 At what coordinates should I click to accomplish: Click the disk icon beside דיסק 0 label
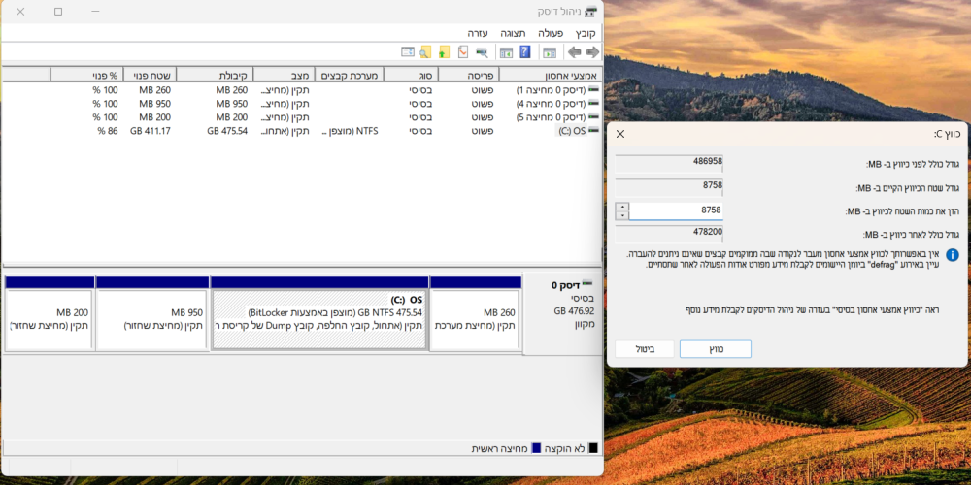(587, 284)
